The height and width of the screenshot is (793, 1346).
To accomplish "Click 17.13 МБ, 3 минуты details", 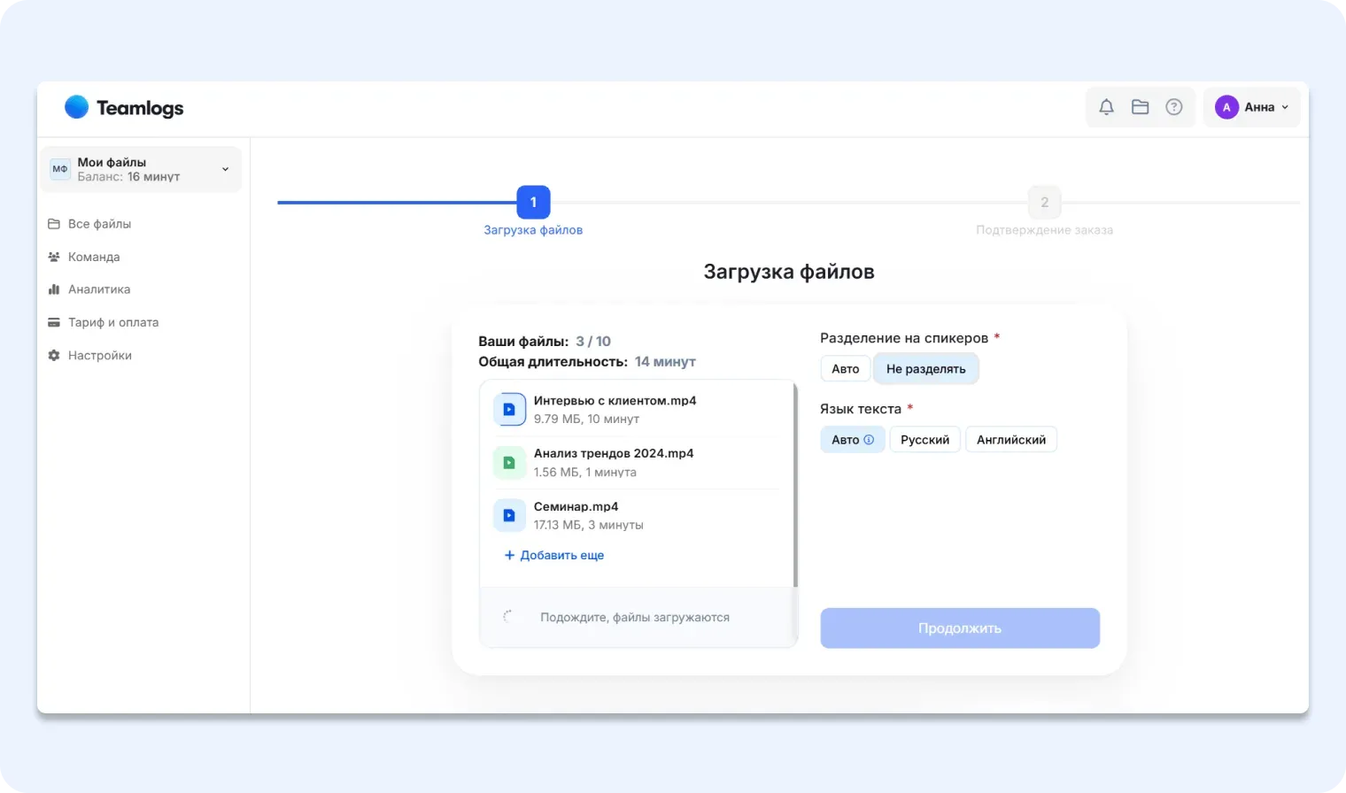I will click(589, 525).
